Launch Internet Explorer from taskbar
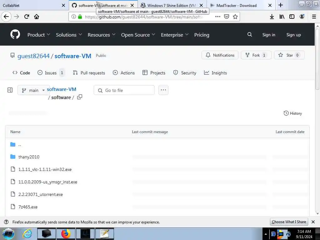The image size is (320, 240). tap(27, 234)
